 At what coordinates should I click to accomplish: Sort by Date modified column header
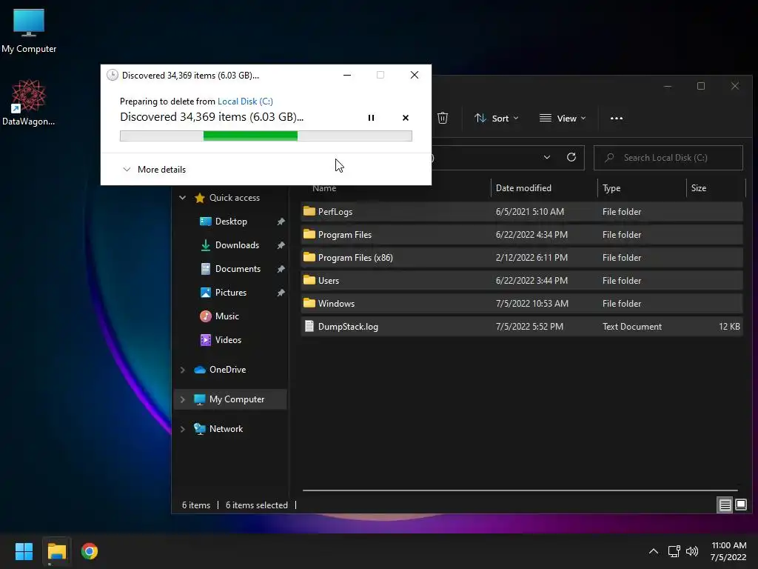523,188
